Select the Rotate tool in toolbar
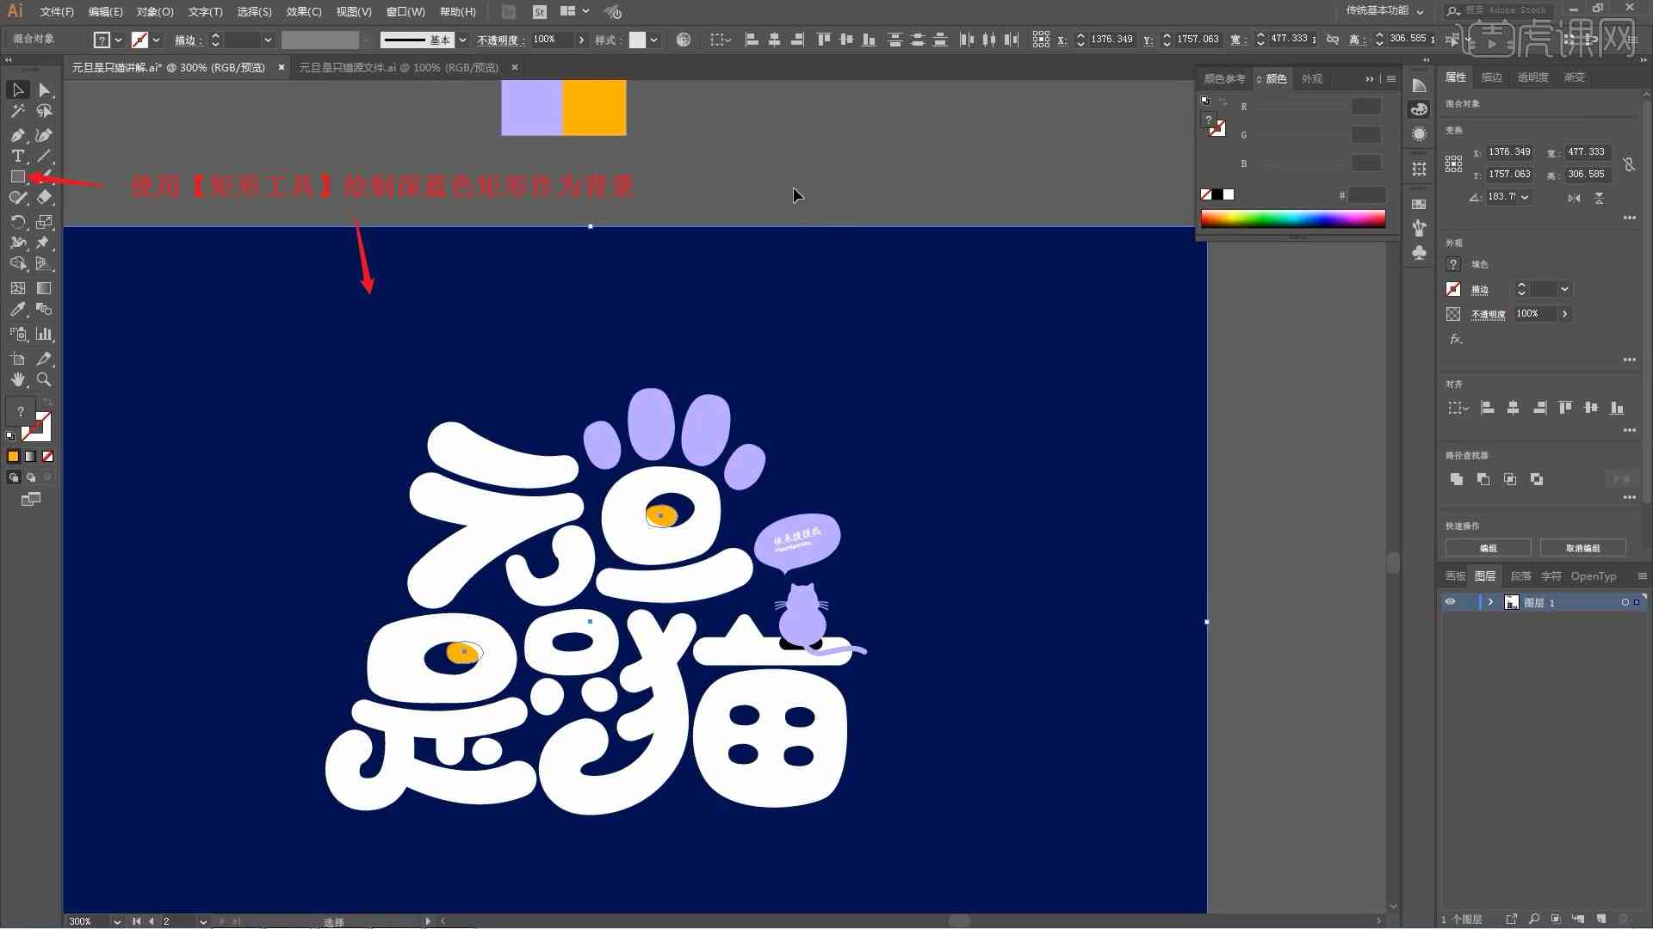Screen dimensions: 1653x929 click(15, 222)
